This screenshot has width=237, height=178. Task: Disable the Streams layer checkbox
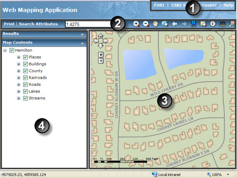pos(25,98)
